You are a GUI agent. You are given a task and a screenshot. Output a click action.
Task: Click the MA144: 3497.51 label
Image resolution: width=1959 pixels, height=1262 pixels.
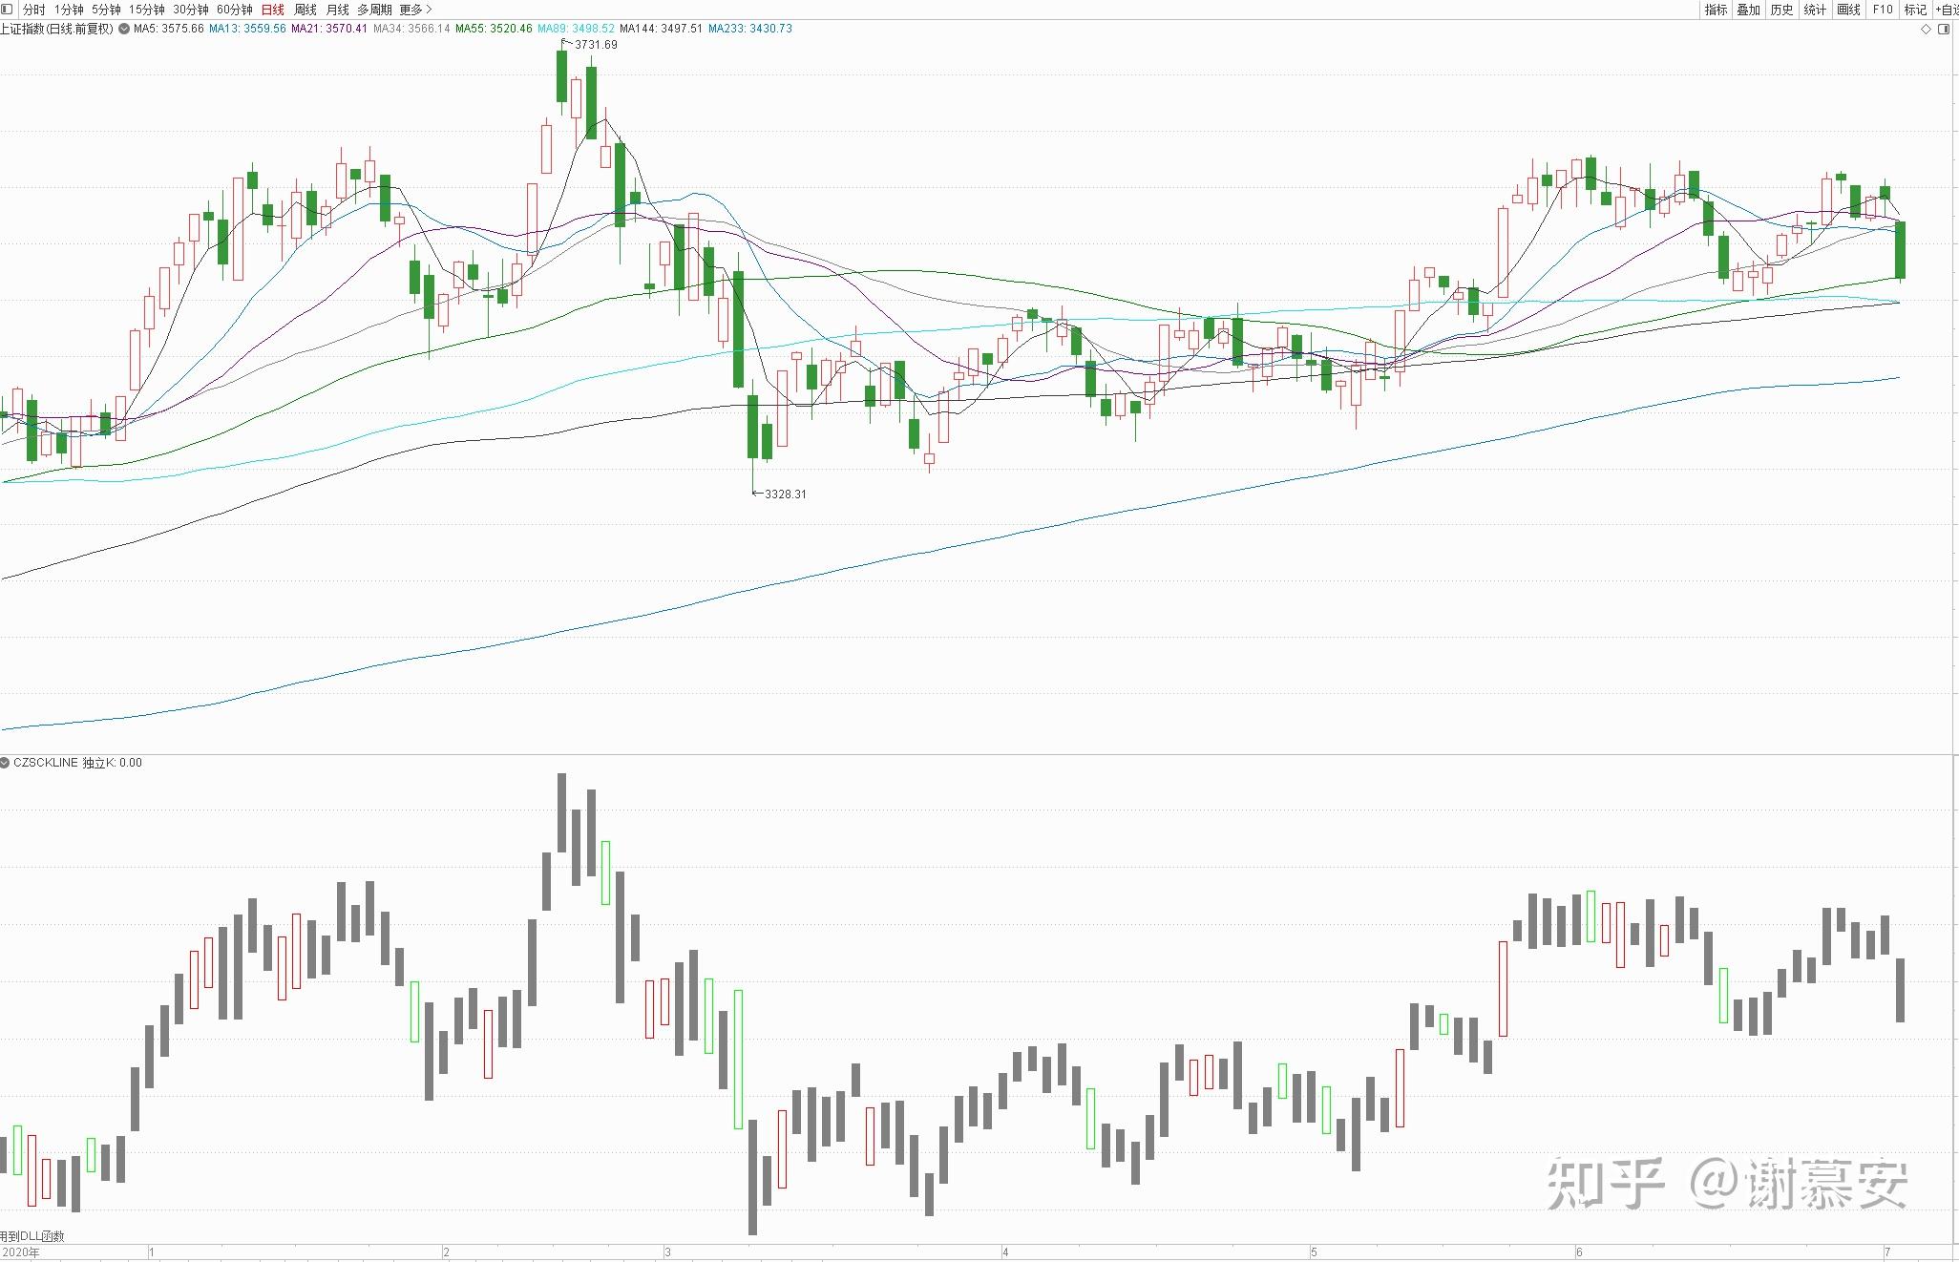coord(661,29)
